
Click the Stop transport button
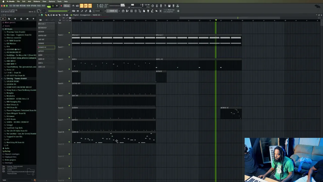(x=57, y=6)
